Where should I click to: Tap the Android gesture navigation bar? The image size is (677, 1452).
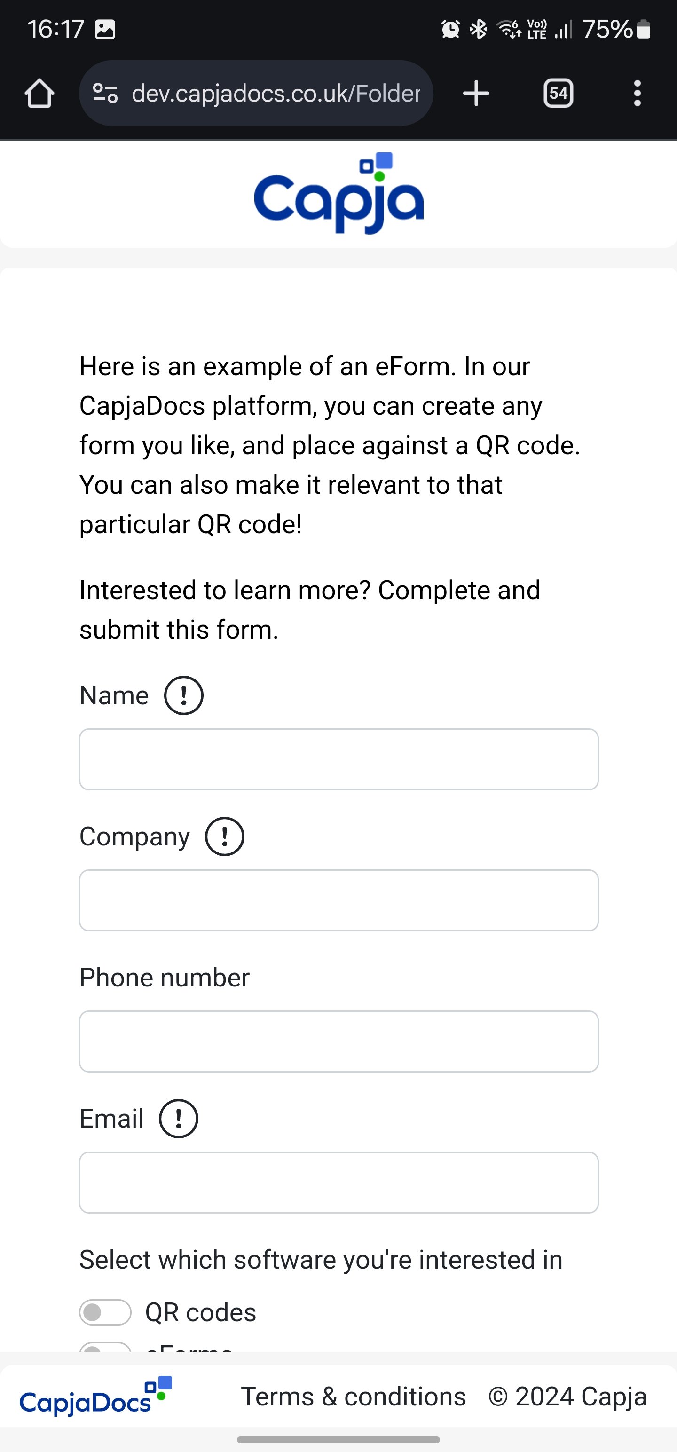tap(338, 1439)
